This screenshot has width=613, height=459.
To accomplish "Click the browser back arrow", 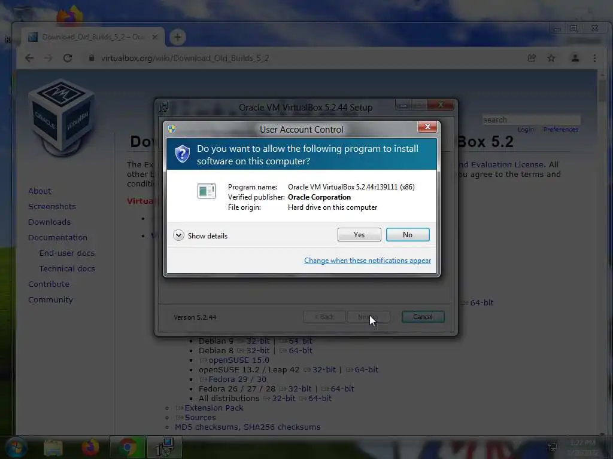I will point(29,58).
